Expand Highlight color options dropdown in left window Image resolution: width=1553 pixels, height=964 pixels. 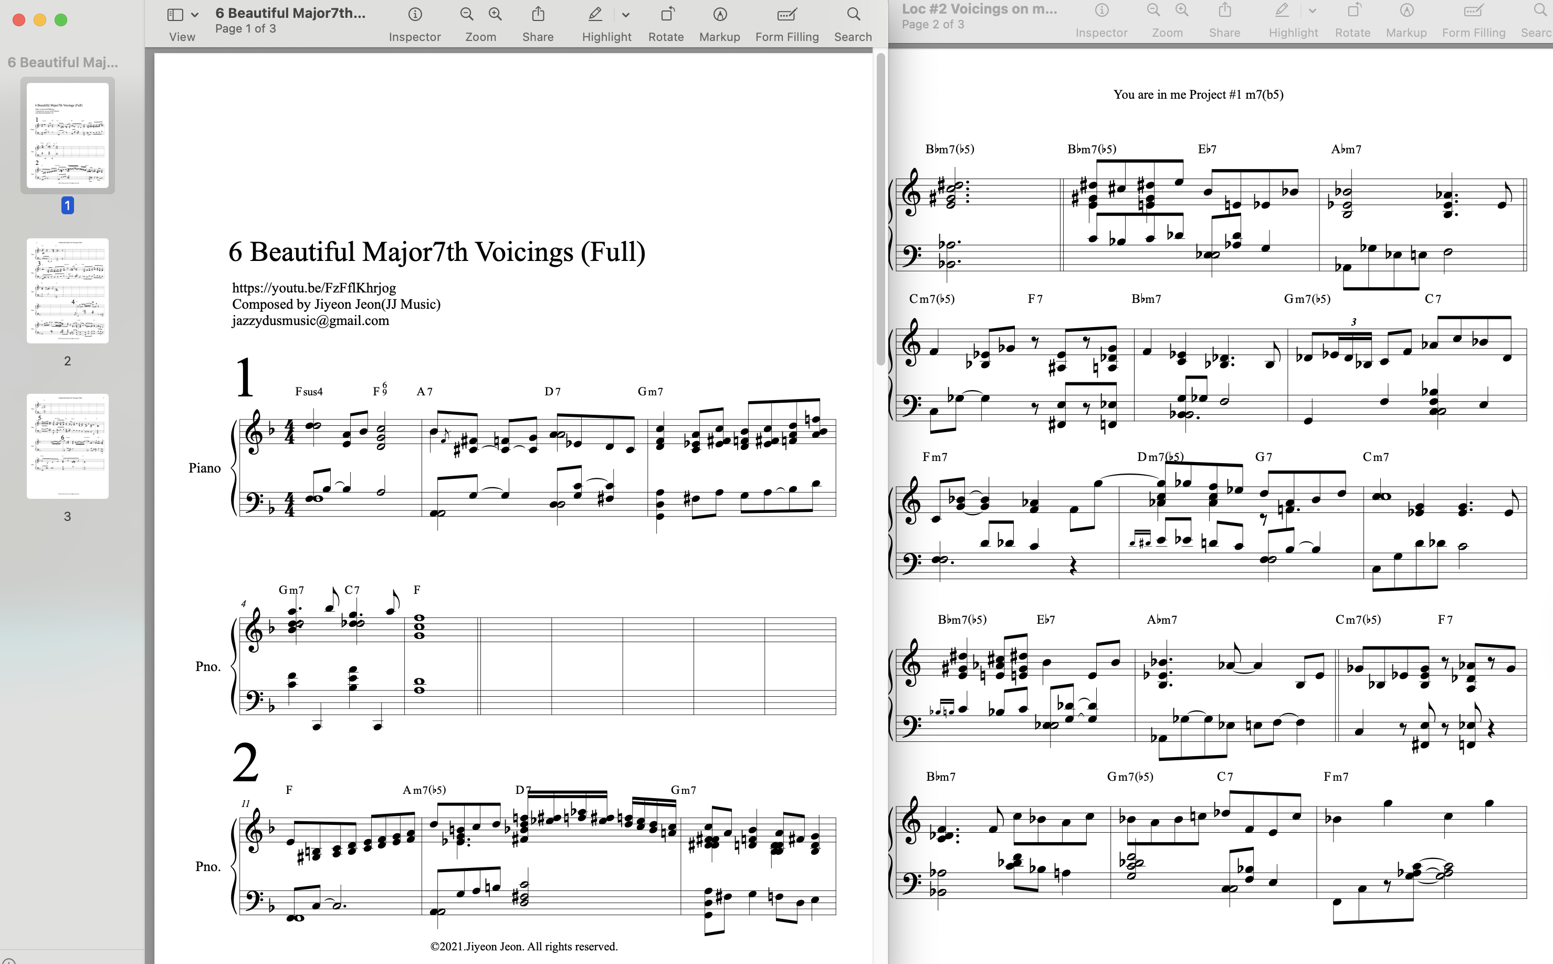(625, 15)
